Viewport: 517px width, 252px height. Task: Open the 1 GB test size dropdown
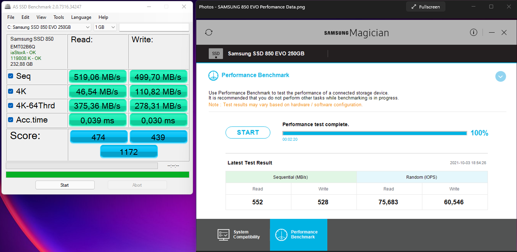coord(105,27)
